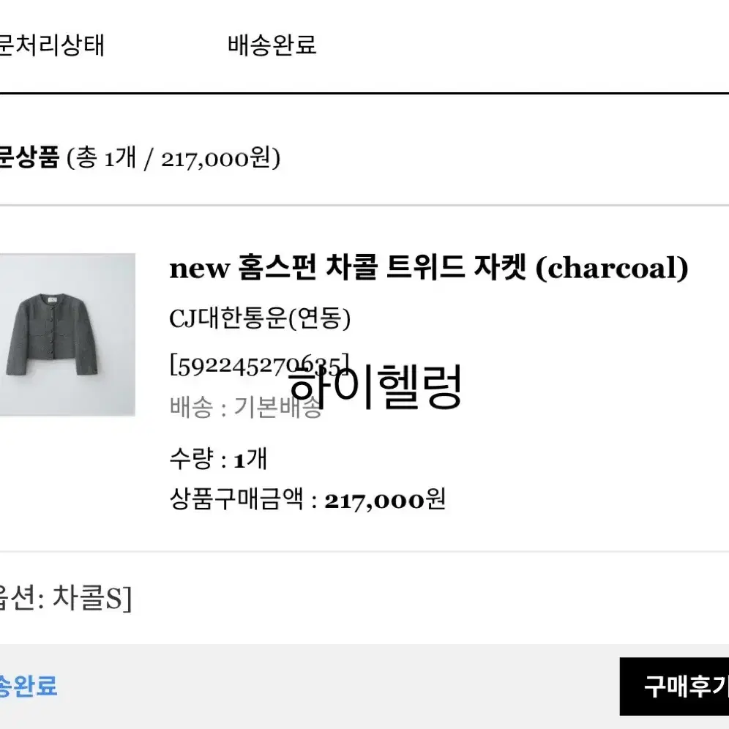Click the 주문처리상태 label

click(52, 45)
